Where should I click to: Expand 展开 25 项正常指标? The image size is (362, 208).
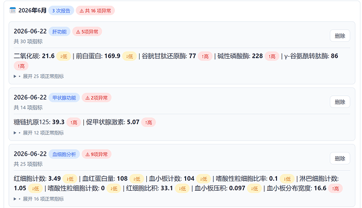(x=39, y=76)
